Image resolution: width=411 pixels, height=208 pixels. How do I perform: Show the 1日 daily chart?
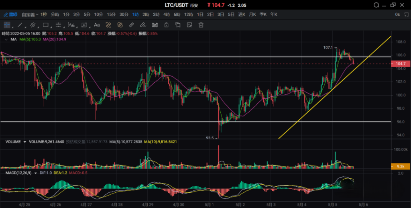pyautogui.click(x=200, y=14)
